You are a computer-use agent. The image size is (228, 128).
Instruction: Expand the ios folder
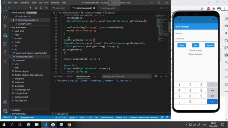coord(16,46)
